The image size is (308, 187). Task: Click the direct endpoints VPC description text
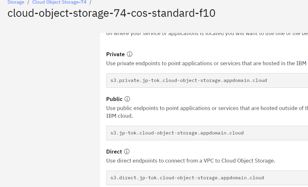coord(190,161)
